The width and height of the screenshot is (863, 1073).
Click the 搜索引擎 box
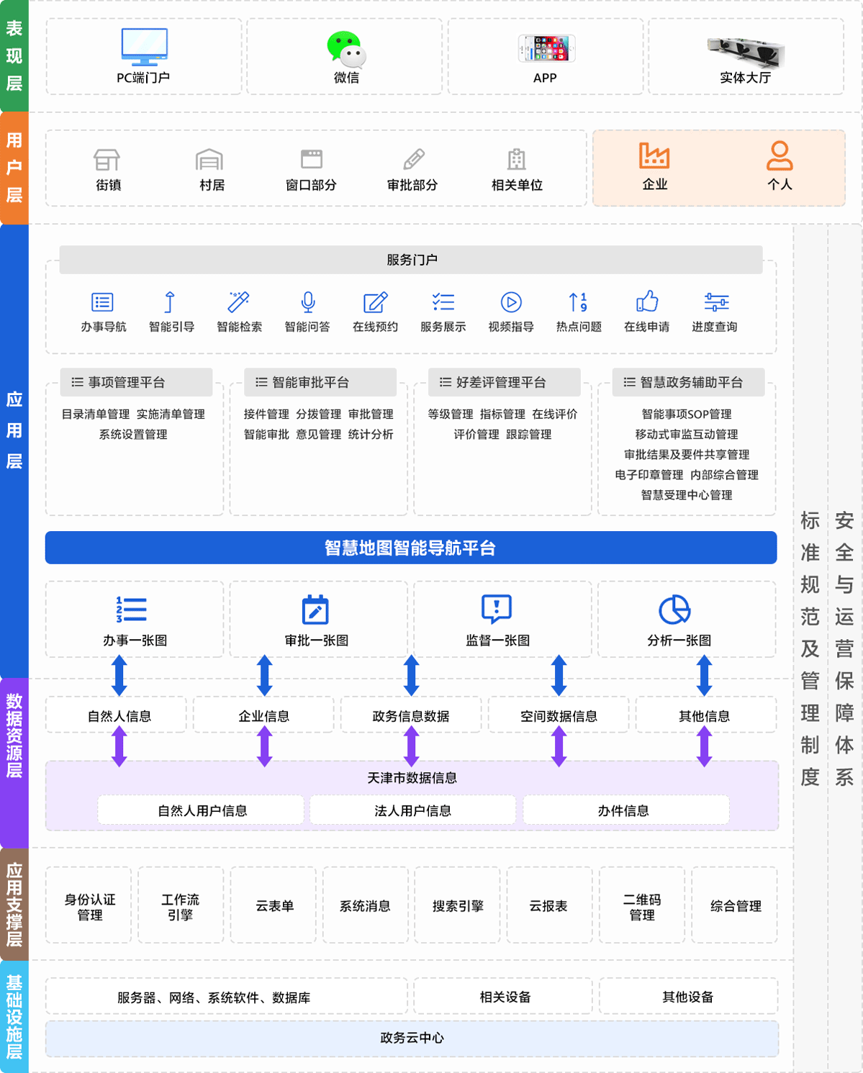coord(457,905)
